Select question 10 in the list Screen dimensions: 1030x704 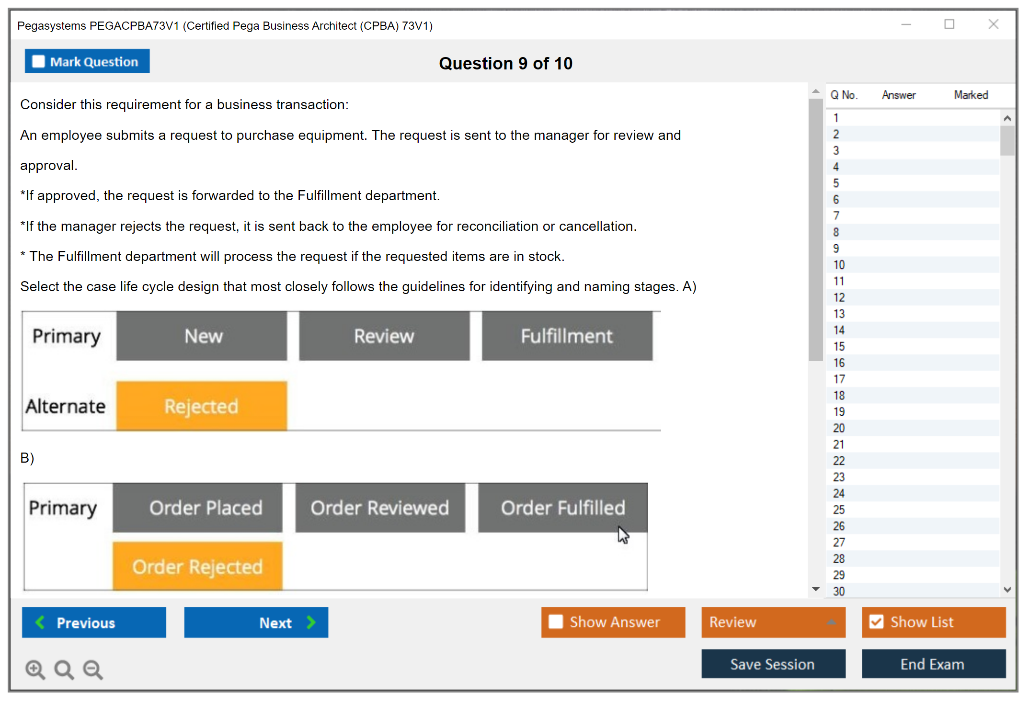pyautogui.click(x=839, y=265)
